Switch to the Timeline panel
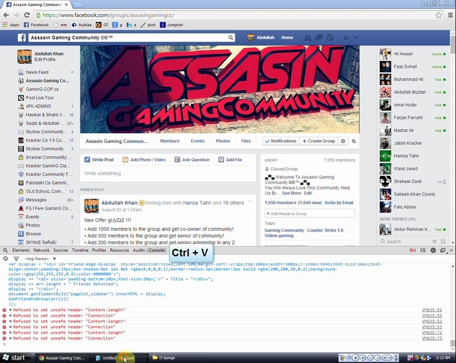Screen dimensions: 456x363 [80, 250]
